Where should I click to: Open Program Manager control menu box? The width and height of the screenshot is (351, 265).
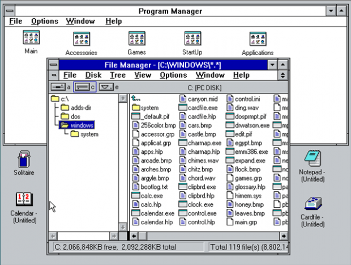click(x=10, y=11)
